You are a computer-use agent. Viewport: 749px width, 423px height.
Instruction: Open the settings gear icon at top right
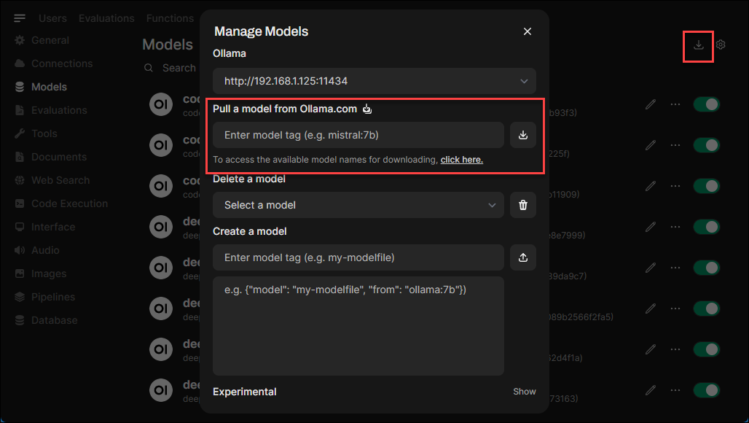pos(721,45)
